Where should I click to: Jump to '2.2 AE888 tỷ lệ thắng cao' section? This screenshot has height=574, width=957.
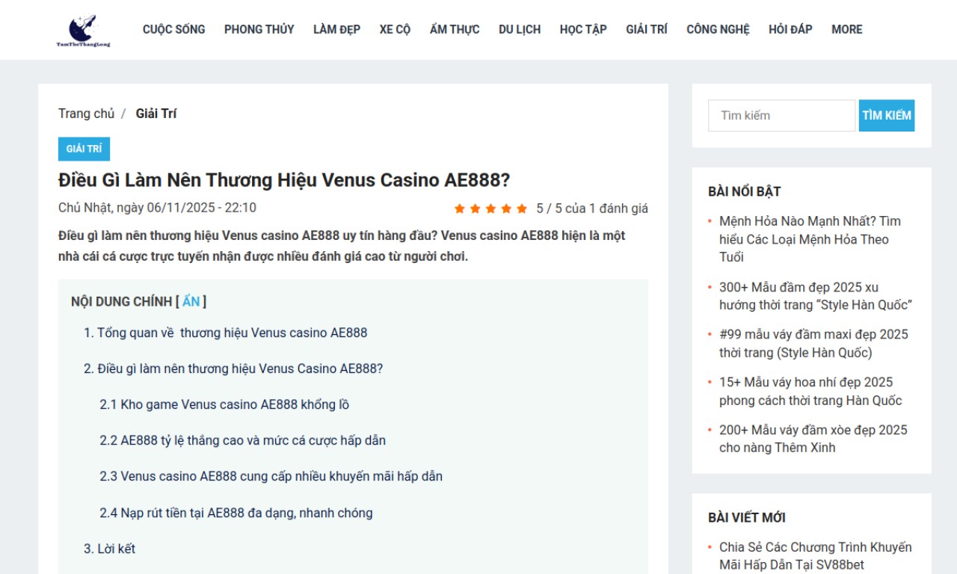click(243, 440)
